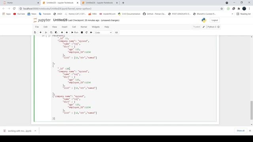This screenshot has width=253, height=142.
Task: Close the Untitled28 browser tab
Action: click(77, 3)
